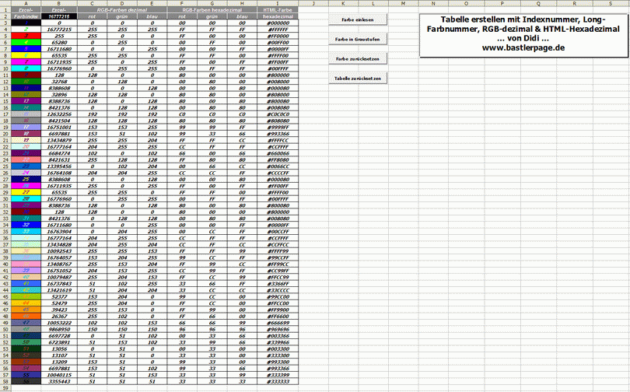Viewport: 630px width, 392px height.
Task: Select column header K
Action: pyautogui.click(x=343, y=3)
